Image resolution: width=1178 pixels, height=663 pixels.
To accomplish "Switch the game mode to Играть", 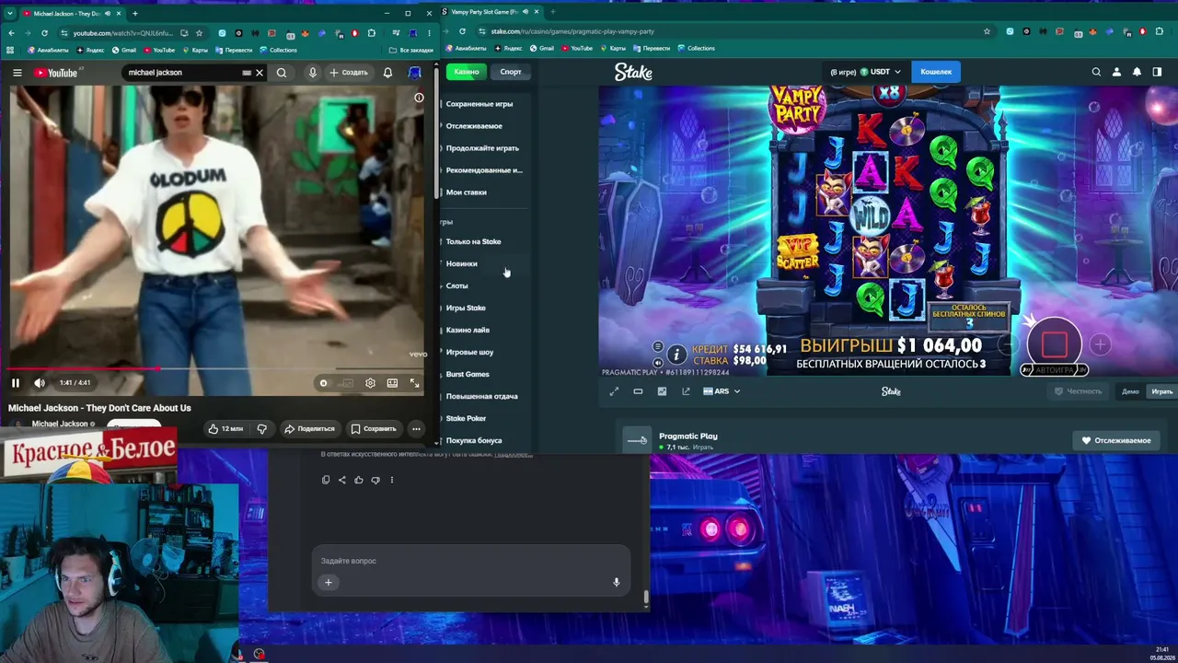I will pos(1161,391).
